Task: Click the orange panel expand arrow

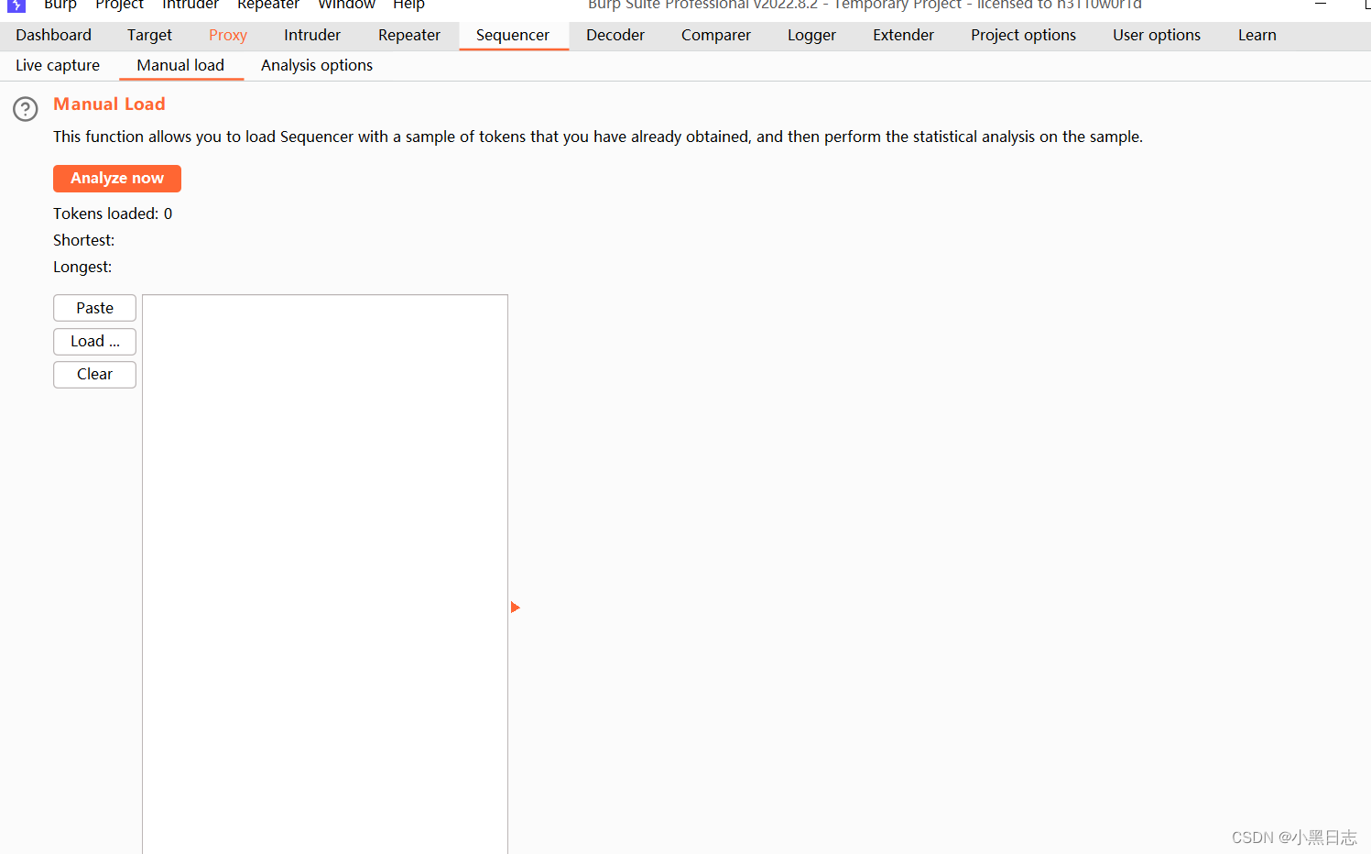Action: 516,608
